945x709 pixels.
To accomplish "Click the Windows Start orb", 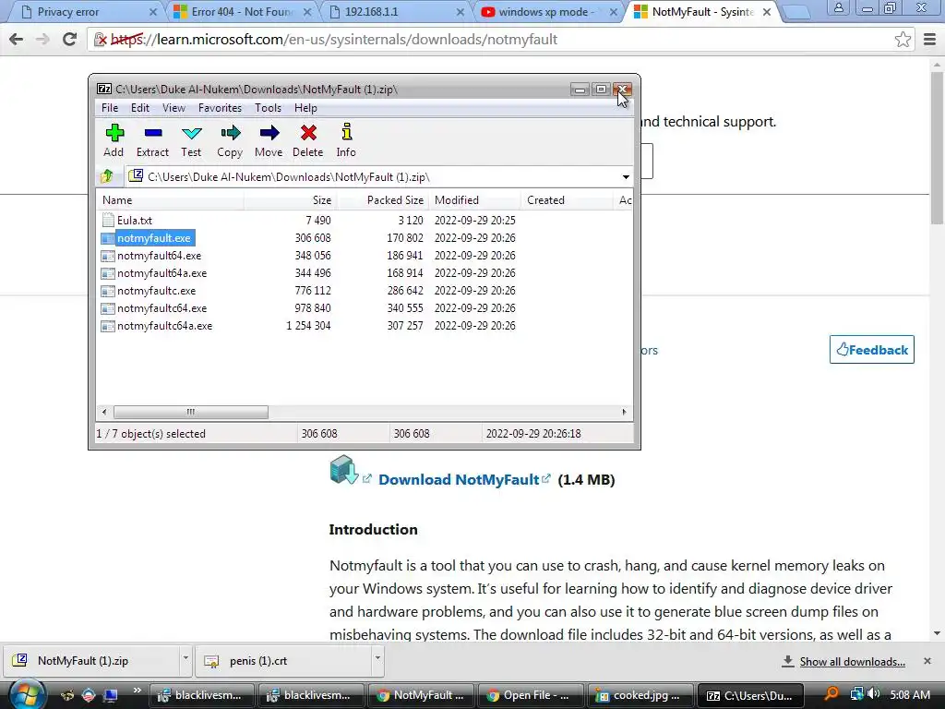I will tap(27, 696).
